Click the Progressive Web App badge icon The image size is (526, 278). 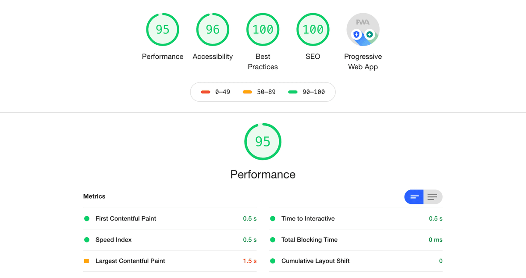pyautogui.click(x=363, y=30)
